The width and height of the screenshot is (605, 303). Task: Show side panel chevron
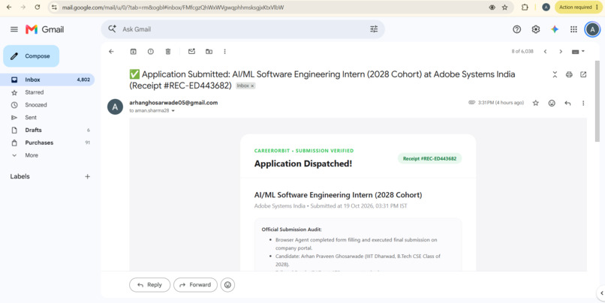(x=601, y=293)
